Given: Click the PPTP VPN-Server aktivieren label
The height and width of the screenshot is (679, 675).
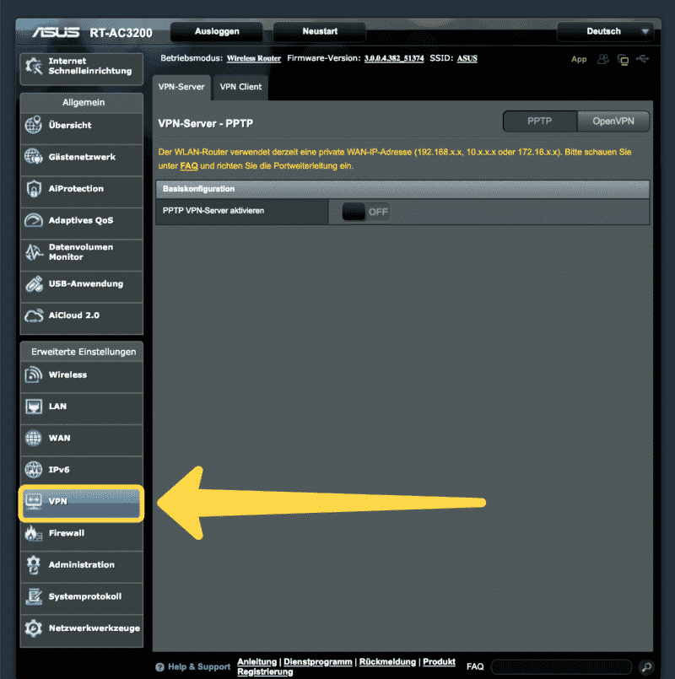Looking at the screenshot, I should click(x=213, y=211).
